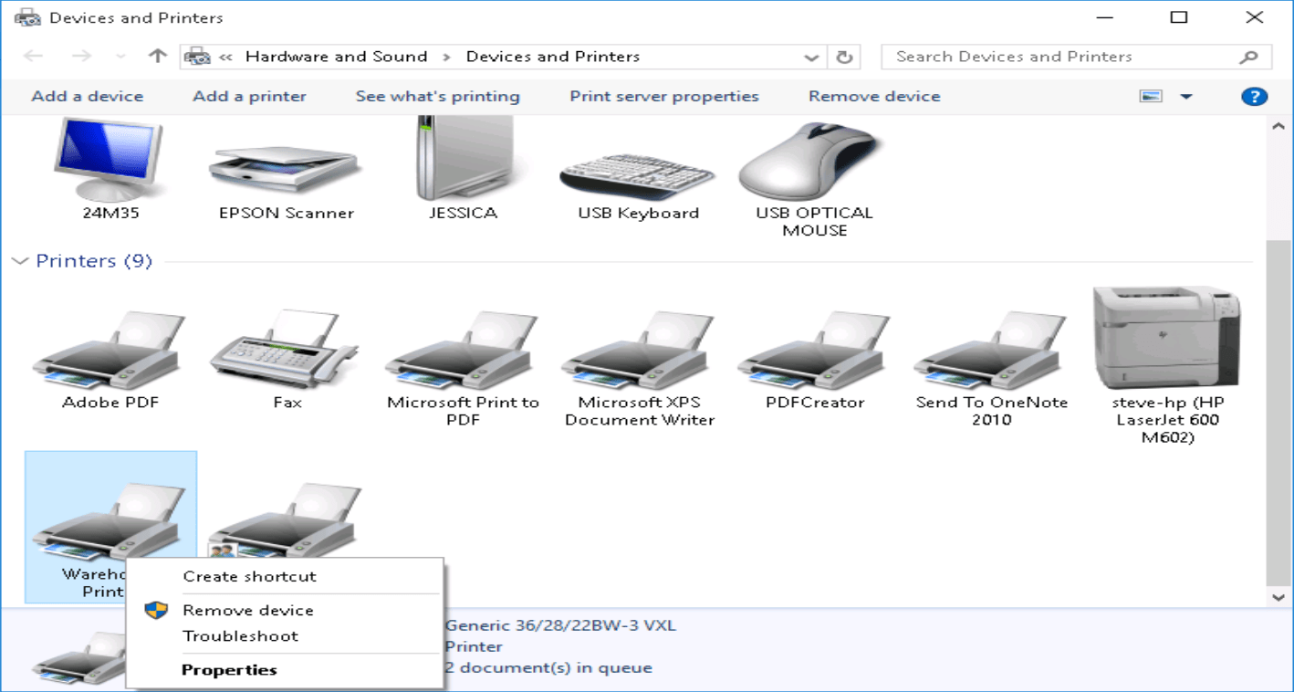1294x692 pixels.
Task: Select the Fax printer icon
Action: pyautogui.click(x=286, y=350)
